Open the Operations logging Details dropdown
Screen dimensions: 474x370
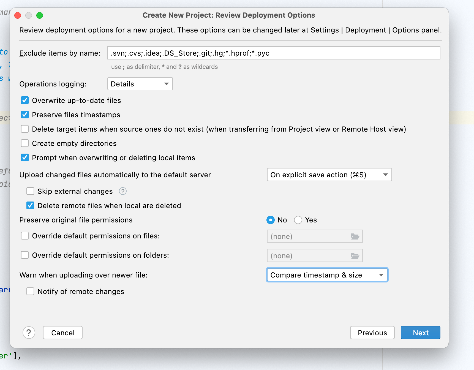pos(140,84)
